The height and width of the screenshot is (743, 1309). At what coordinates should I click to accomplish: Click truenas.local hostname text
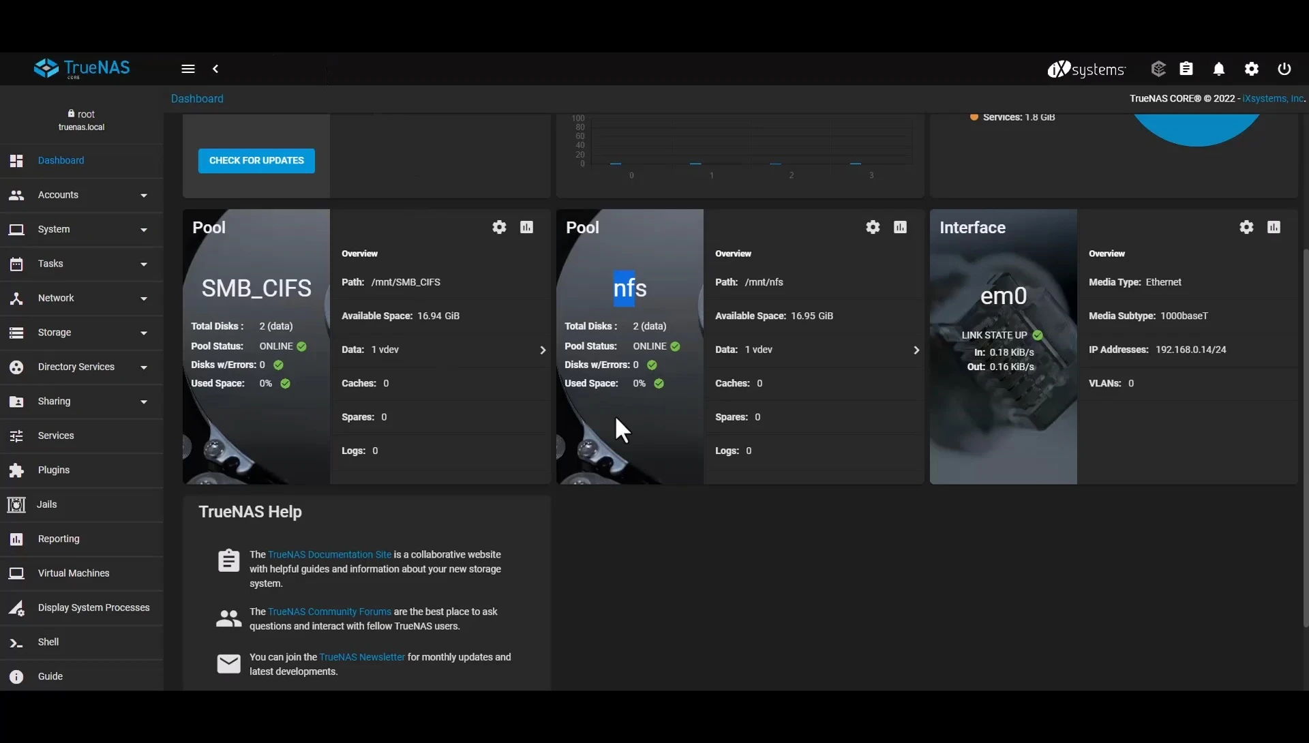(x=81, y=127)
